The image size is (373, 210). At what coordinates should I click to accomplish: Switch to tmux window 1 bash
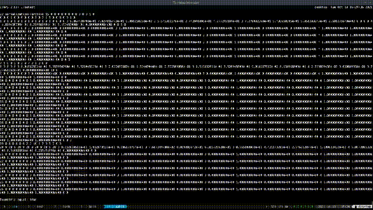click(36, 207)
